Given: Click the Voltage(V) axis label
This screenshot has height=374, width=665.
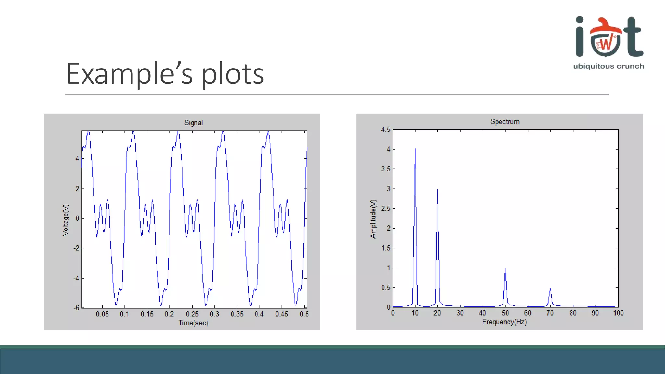Looking at the screenshot, I should pos(66,220).
